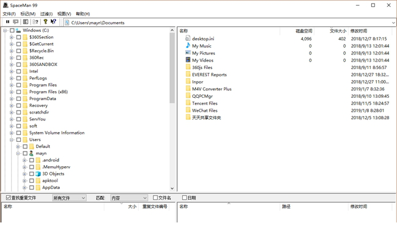Open the 帮助(H) menu
This screenshot has width=397, height=231.
[83, 14]
